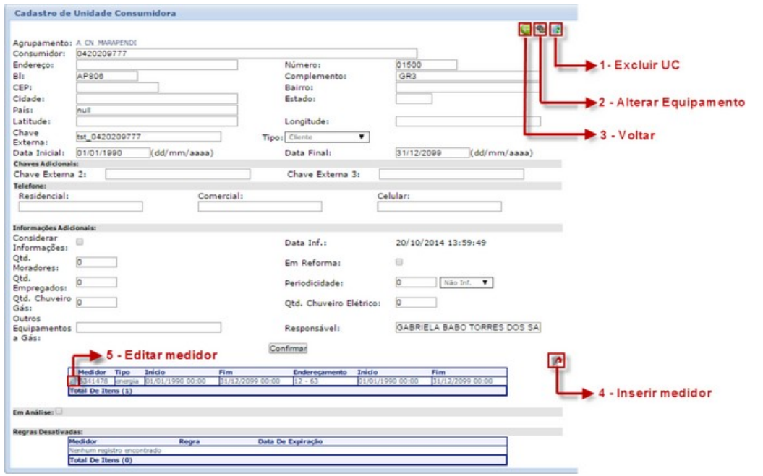Expand the Periodicidade unit dropdown (Não Inf.)

[x=465, y=282]
